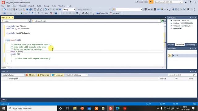This screenshot has height=111, width=198.
Task: Switch to the Solution Explorer tab
Action: point(191,45)
